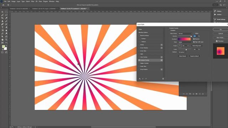Viewport: 228px width, 128px height.
Task: Select the Gradient tool in the toolbar
Action: click(x=2, y=30)
